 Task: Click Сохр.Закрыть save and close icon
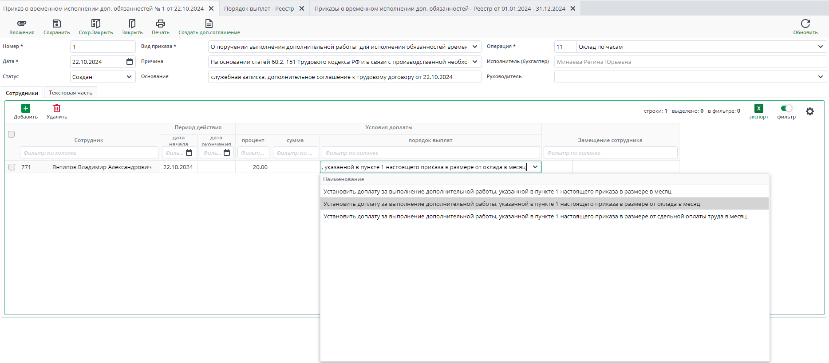coord(96,24)
